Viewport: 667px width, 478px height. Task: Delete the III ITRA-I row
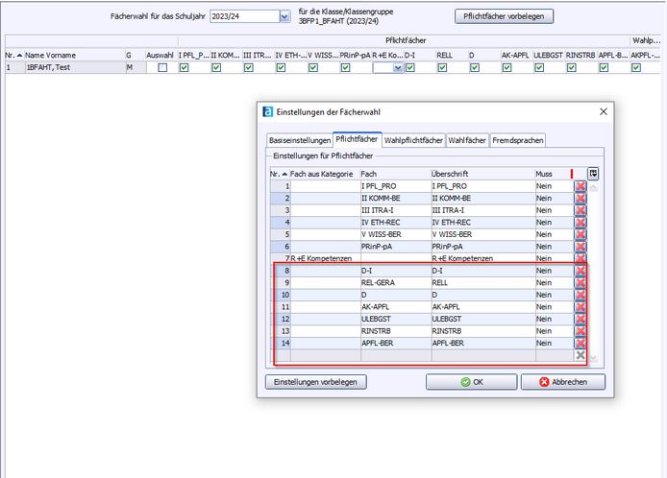tap(580, 210)
